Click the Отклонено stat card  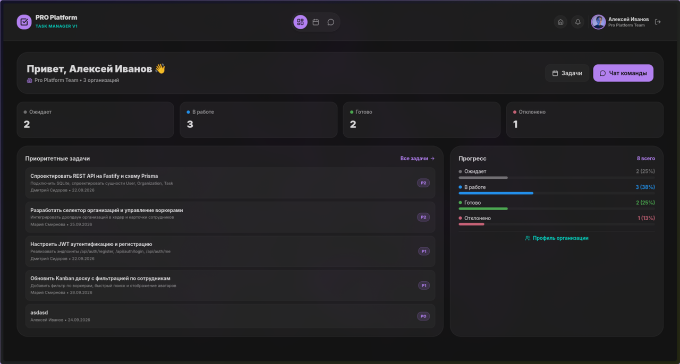point(585,120)
